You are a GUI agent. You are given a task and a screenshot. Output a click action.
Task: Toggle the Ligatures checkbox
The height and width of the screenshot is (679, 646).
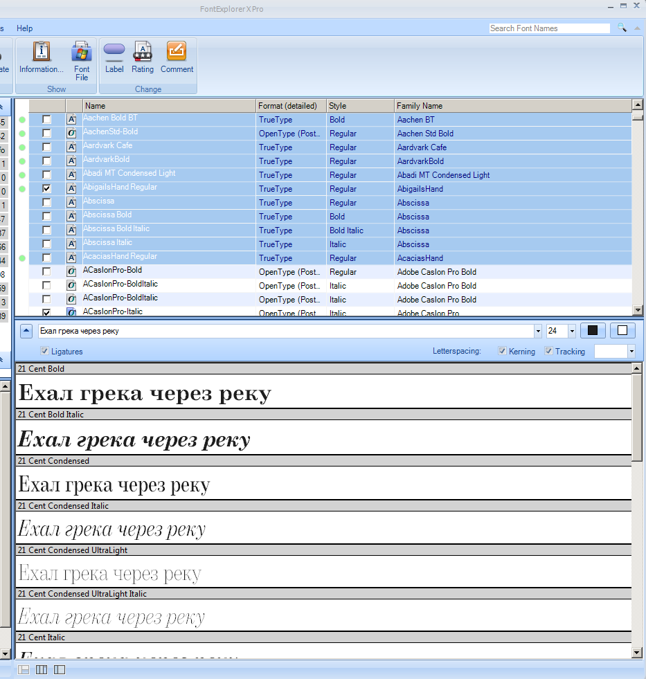[44, 351]
